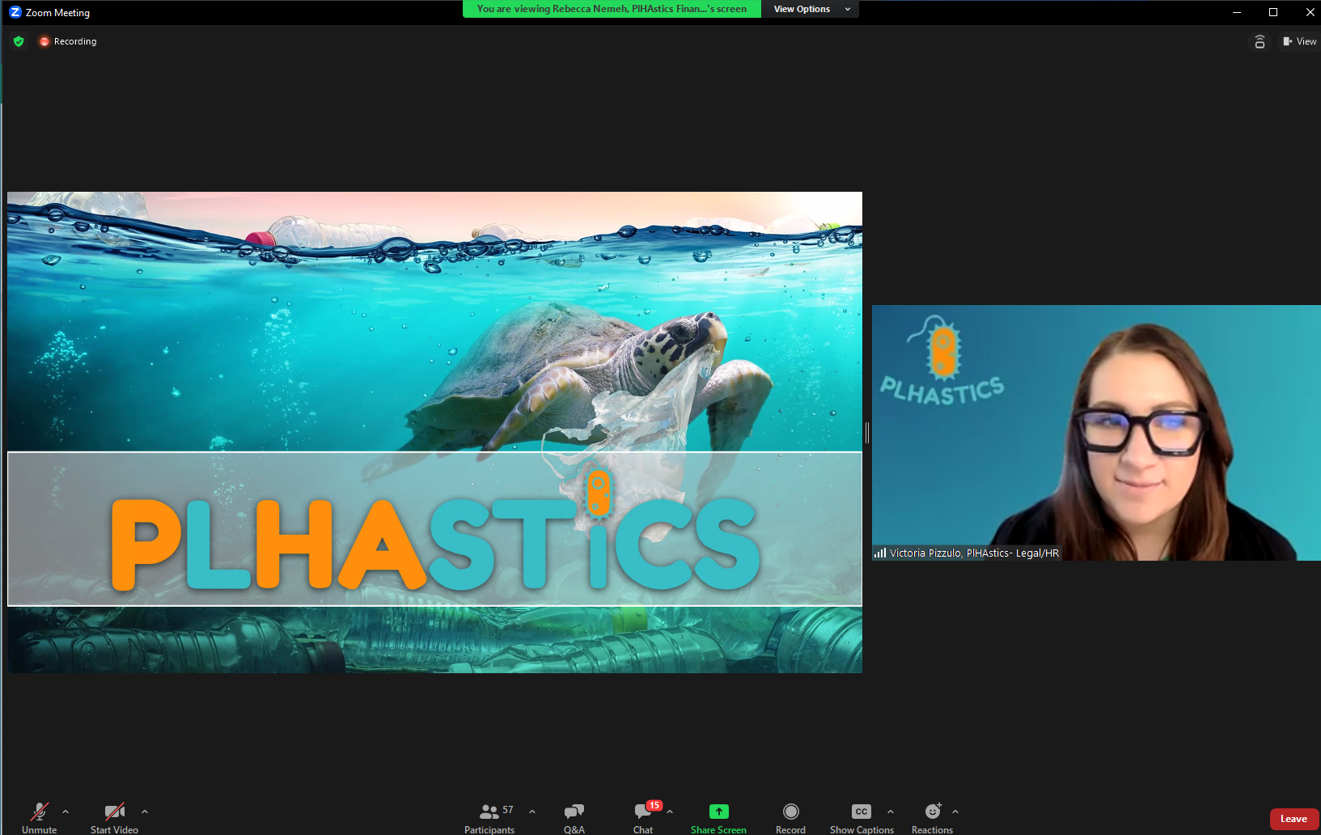Click the rotate lock icon near View

point(1260,42)
